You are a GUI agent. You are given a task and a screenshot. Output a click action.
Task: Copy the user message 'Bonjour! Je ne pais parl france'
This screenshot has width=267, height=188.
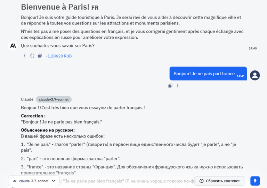170,85
